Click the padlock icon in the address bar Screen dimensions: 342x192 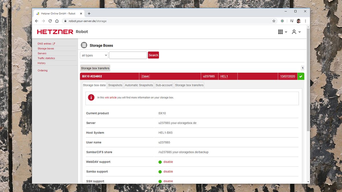tap(65, 21)
